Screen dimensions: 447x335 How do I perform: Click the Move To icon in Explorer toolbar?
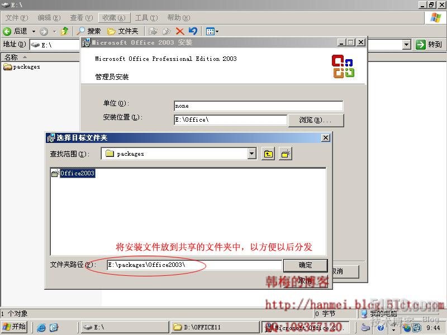tap(153, 31)
